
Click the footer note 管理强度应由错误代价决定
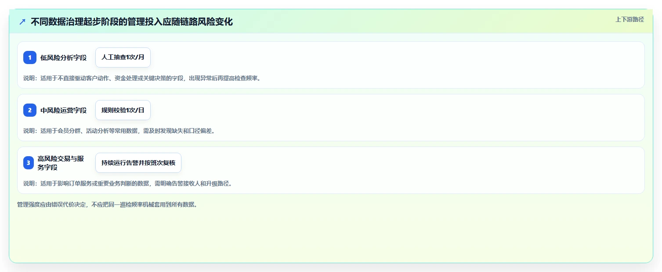107,204
